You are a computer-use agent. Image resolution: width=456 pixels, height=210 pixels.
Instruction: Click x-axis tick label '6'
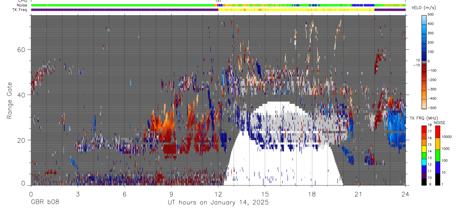(x=124, y=194)
